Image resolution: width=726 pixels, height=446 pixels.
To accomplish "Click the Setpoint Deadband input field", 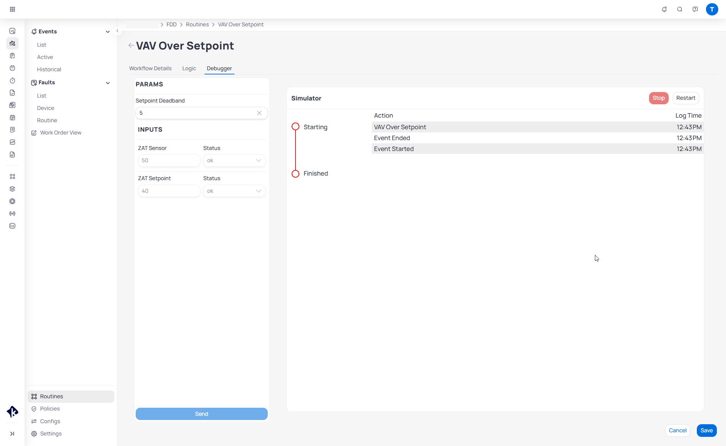I will 202,113.
